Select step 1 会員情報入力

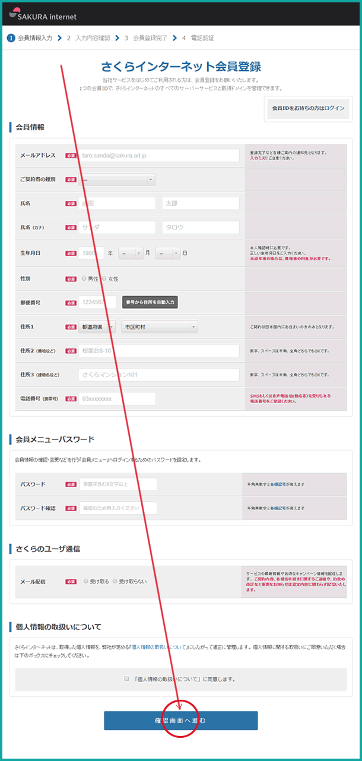click(x=30, y=37)
